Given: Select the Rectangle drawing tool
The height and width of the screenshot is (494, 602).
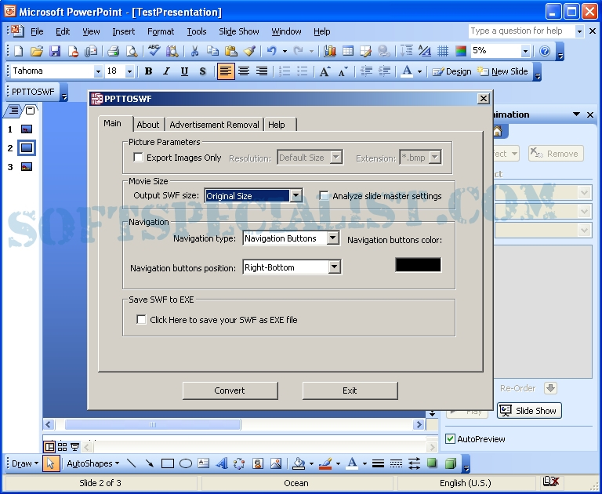Looking at the screenshot, I should click(x=168, y=463).
